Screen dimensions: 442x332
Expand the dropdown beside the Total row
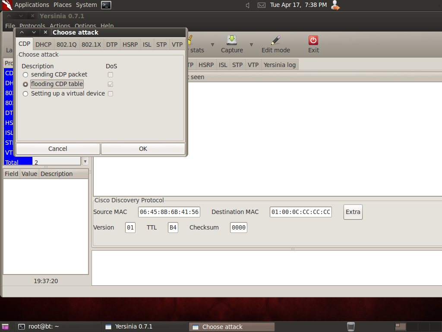[85, 162]
